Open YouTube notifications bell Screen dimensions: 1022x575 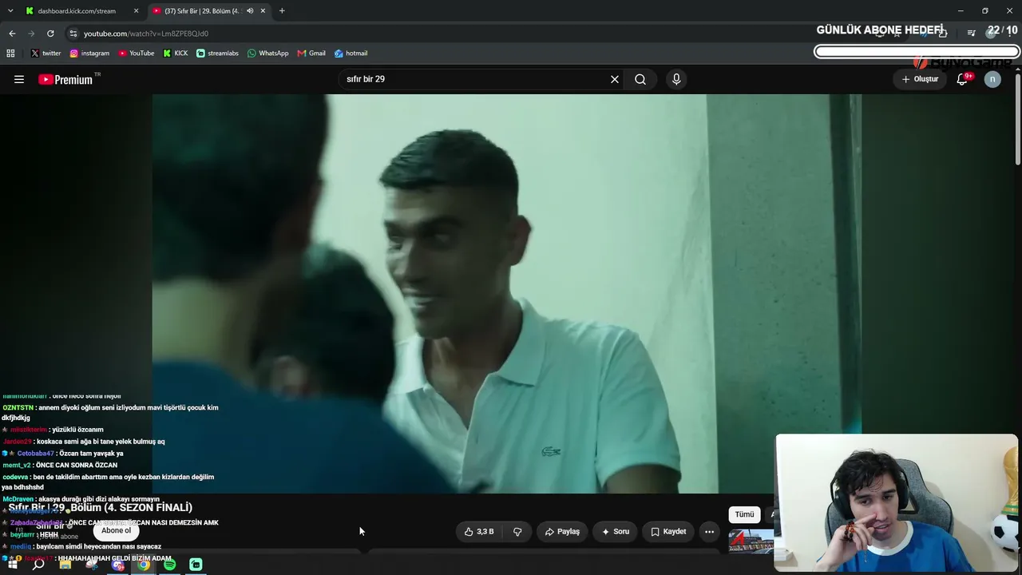[963, 79]
